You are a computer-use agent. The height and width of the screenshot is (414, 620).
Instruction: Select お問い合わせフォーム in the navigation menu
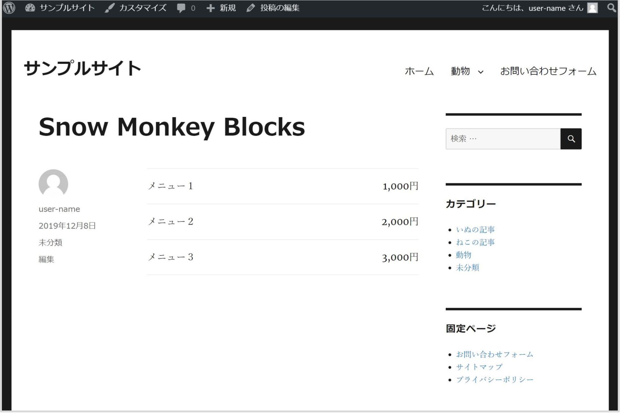point(548,71)
